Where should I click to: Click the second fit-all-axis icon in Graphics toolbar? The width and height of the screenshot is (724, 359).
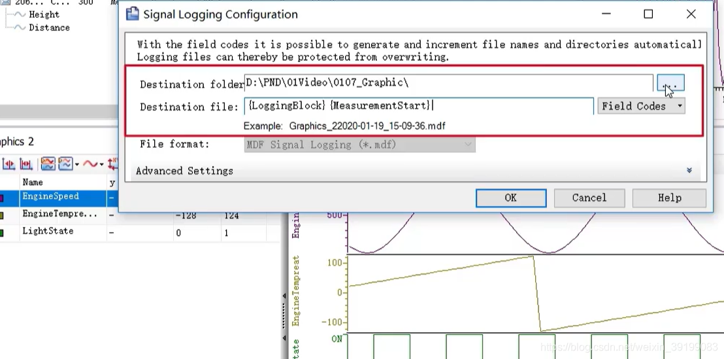26,163
